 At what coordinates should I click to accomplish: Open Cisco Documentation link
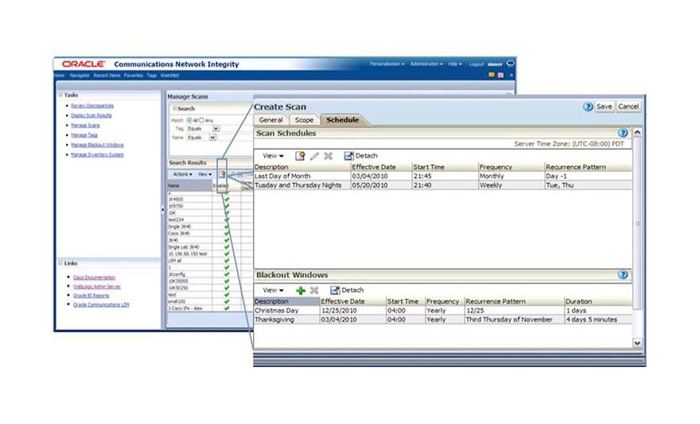(94, 277)
